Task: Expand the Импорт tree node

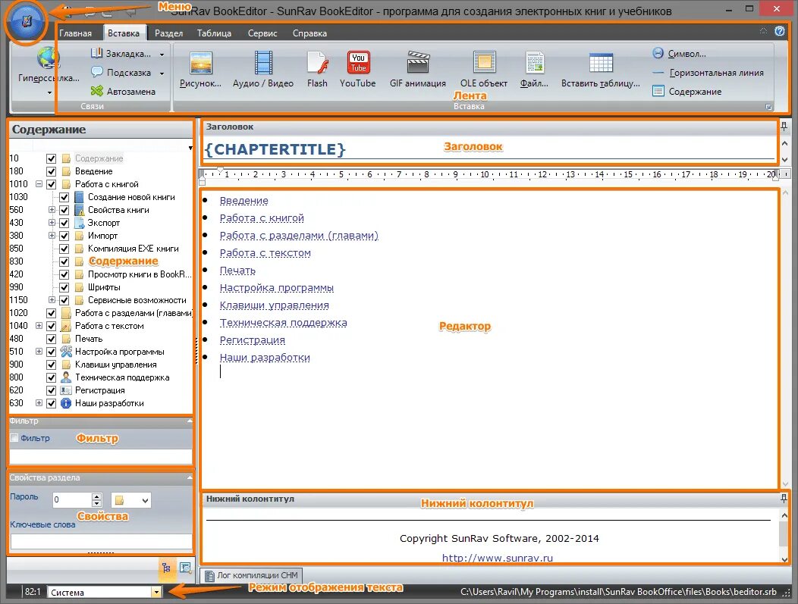Action: pos(52,236)
